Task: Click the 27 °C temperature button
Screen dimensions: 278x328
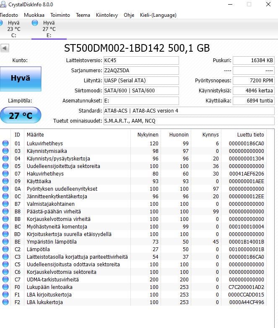Action: coord(21,115)
